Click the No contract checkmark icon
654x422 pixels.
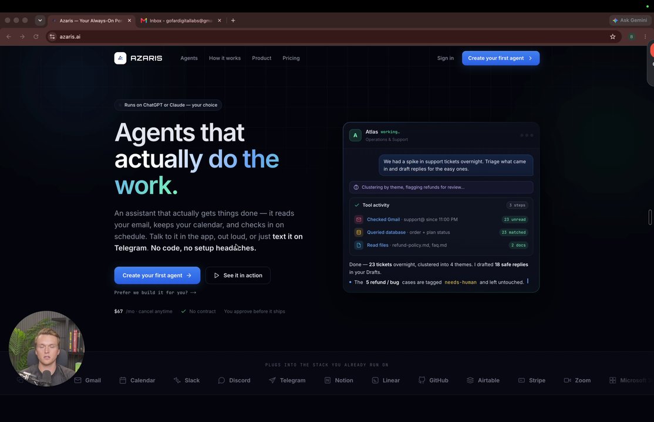click(184, 311)
